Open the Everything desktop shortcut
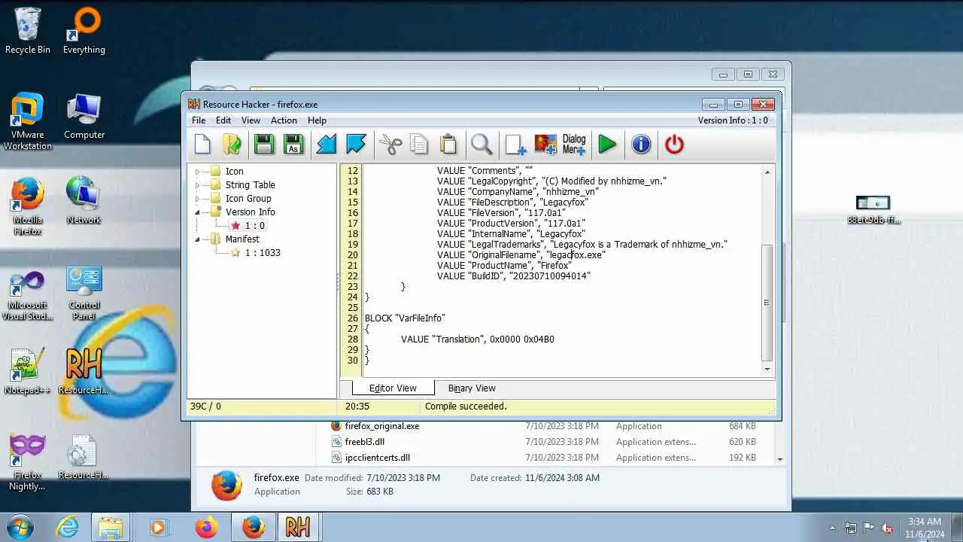 coord(84,32)
